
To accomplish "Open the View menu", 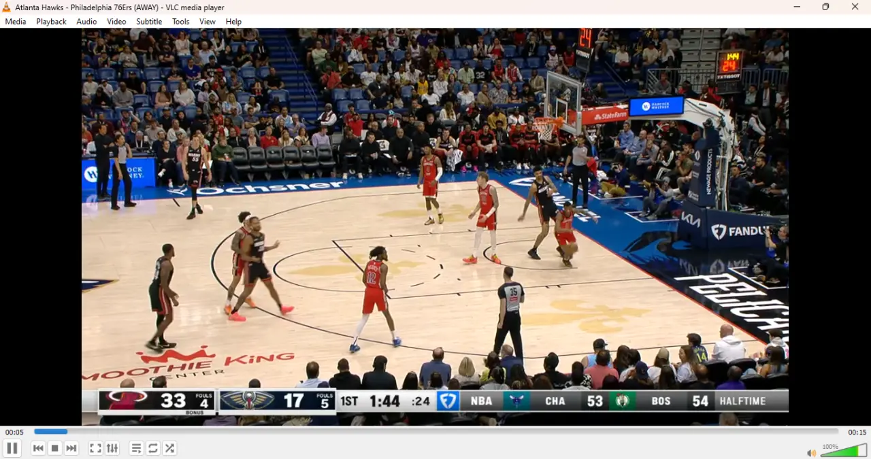I will tap(208, 22).
